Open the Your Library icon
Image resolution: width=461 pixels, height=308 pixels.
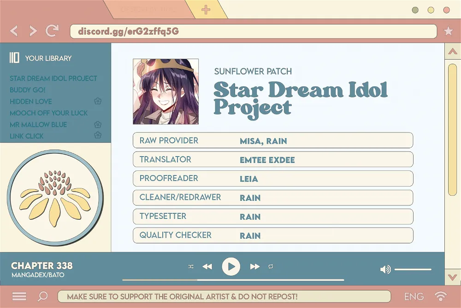point(14,58)
